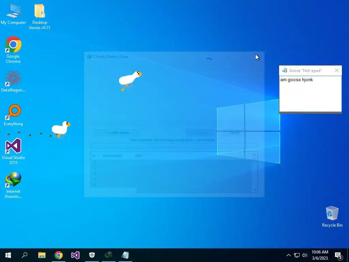This screenshot has height=262, width=349.
Task: Open network status tray icon
Action: coord(297,255)
